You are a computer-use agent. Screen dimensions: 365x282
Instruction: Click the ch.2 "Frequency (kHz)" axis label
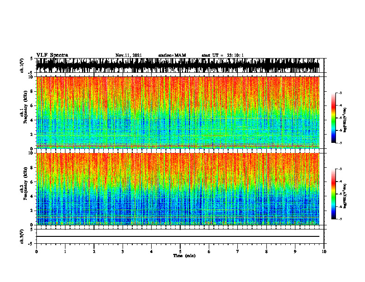25,183
